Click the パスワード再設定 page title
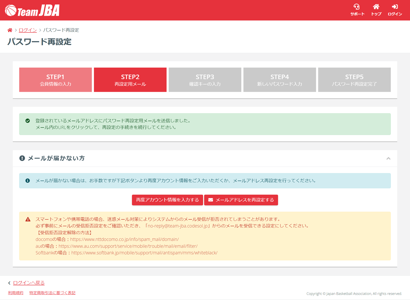410x300 pixels. point(40,42)
